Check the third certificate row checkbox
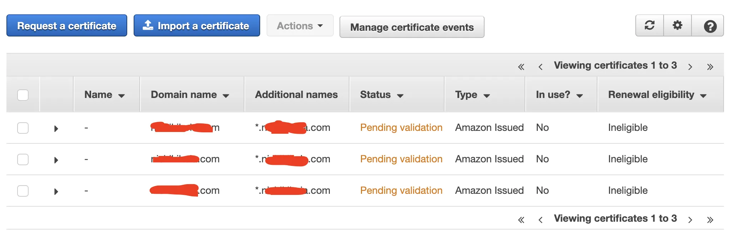The height and width of the screenshot is (241, 734). (23, 191)
